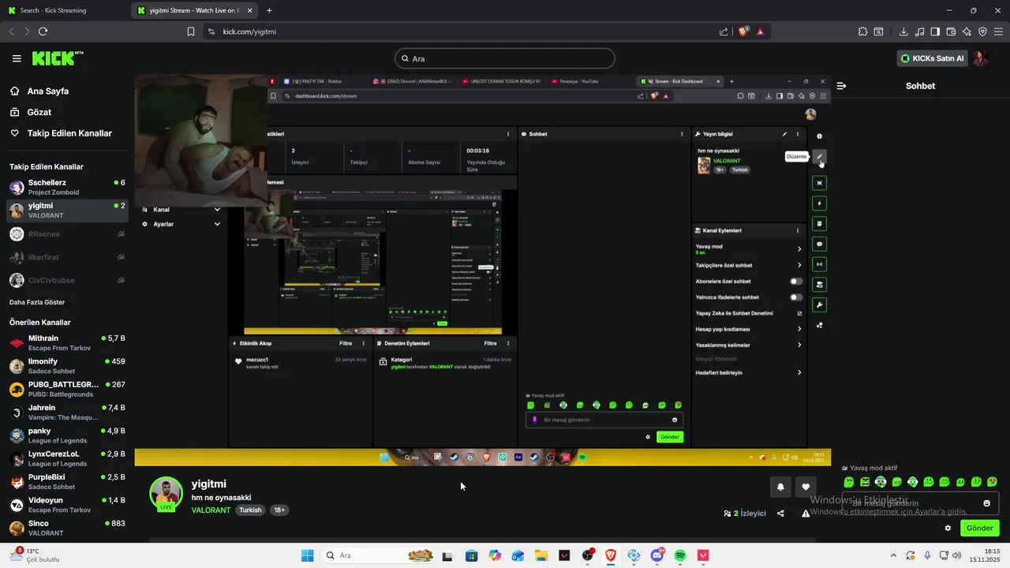The width and height of the screenshot is (1010, 568).
Task: Toggle the browser sidebar panel icon
Action: pyautogui.click(x=935, y=32)
